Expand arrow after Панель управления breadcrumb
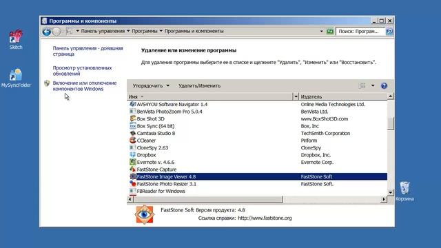The image size is (441, 248). (128, 31)
